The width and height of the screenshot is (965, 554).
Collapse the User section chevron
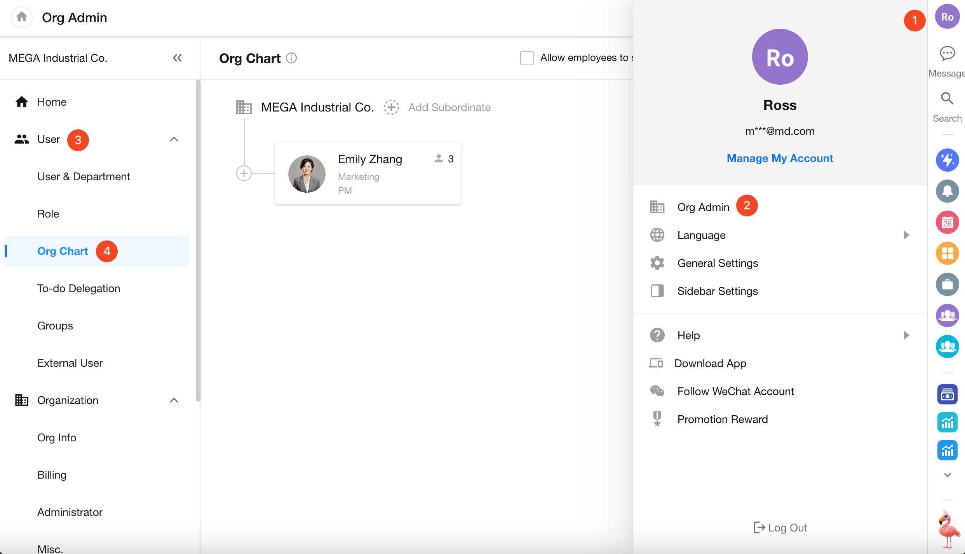[174, 139]
